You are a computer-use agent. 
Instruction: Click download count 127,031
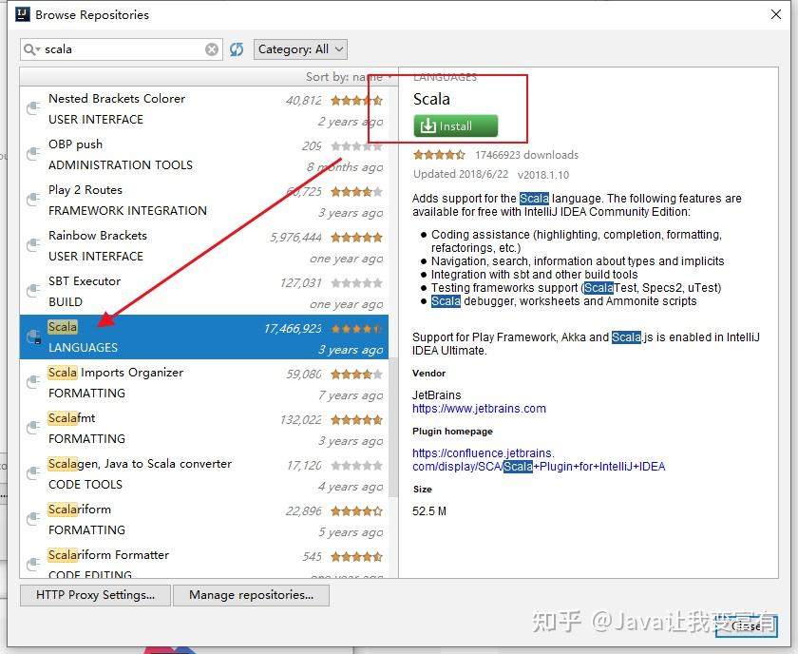click(301, 282)
